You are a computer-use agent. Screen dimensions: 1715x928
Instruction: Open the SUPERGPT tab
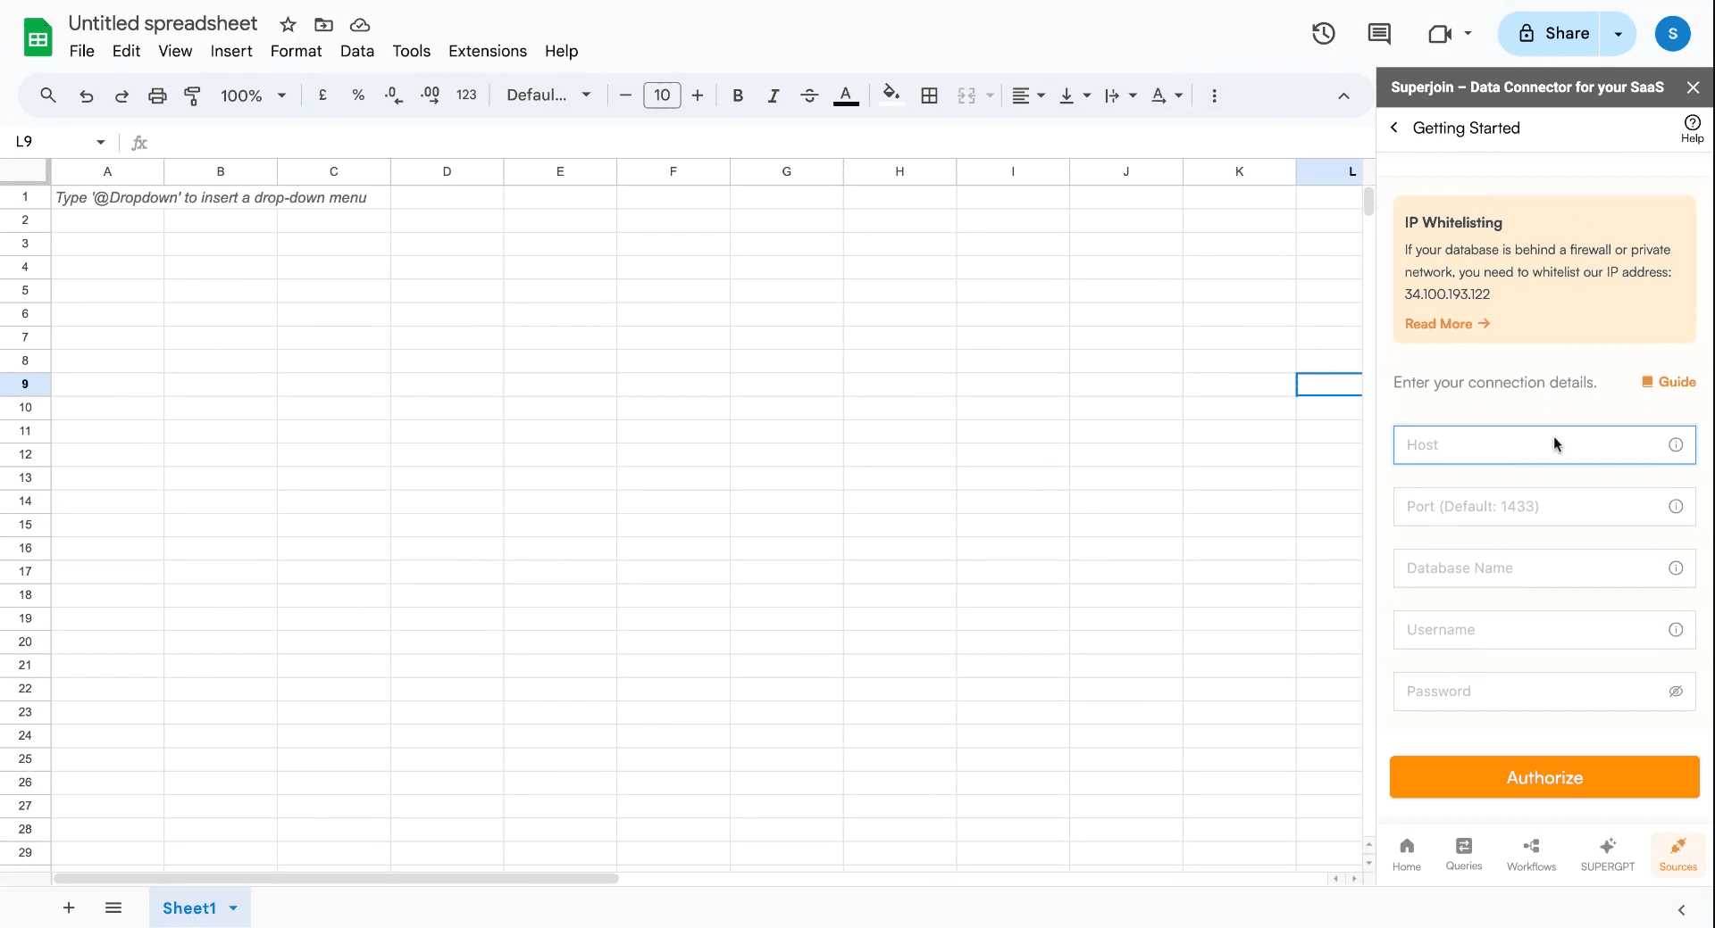[1607, 854]
